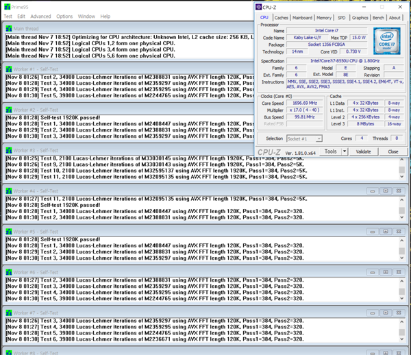Image resolution: width=411 pixels, height=355 pixels.
Task: Click the Code Name value Kaby Lake-U/Y
Action: [x=307, y=38]
